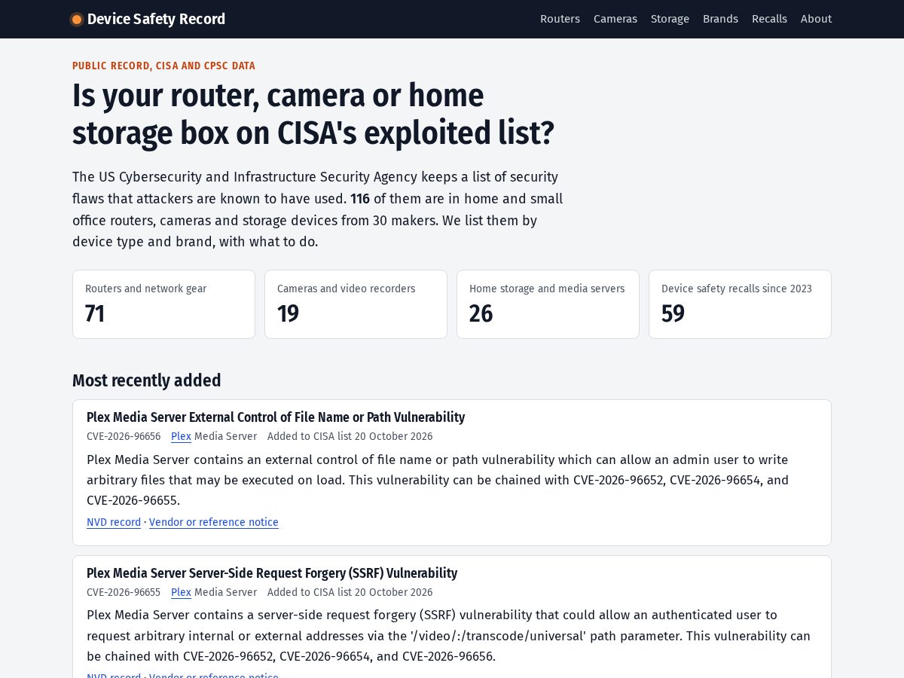Open the Cameras nav item

[x=615, y=19]
